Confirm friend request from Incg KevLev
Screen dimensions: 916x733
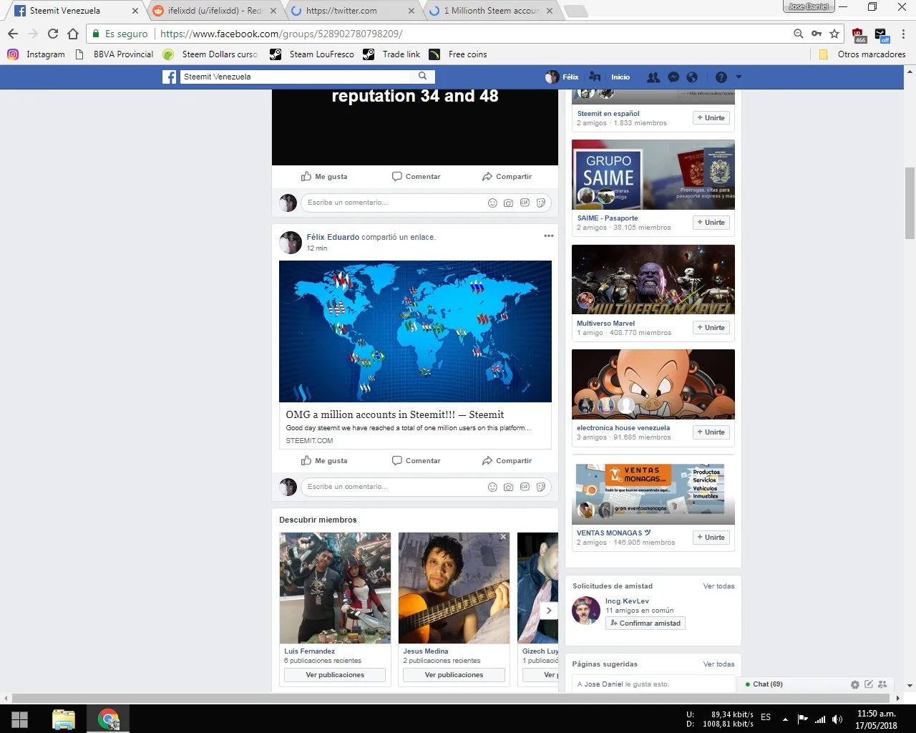(645, 623)
